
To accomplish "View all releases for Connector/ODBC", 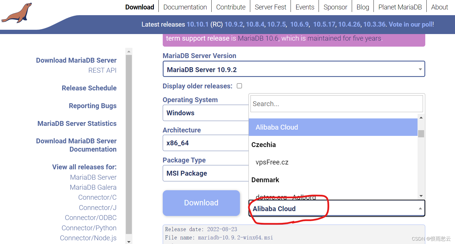I will [91, 218].
